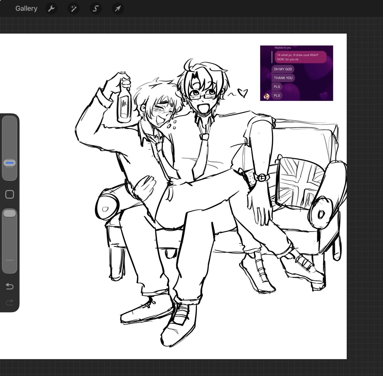Tap the square Modify button in sidebar

point(10,194)
